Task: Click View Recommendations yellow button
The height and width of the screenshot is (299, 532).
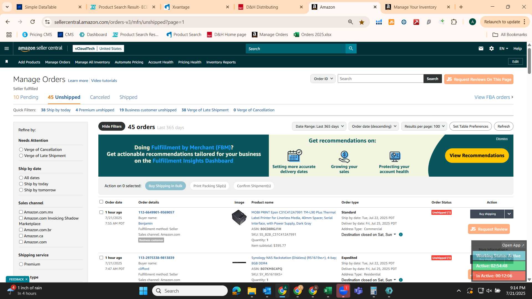Action: pyautogui.click(x=477, y=156)
